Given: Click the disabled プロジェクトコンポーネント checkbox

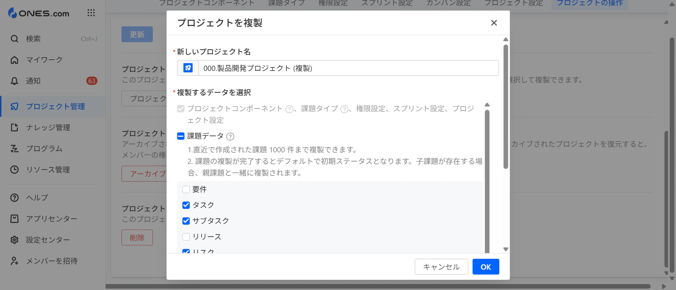Looking at the screenshot, I should [181, 109].
